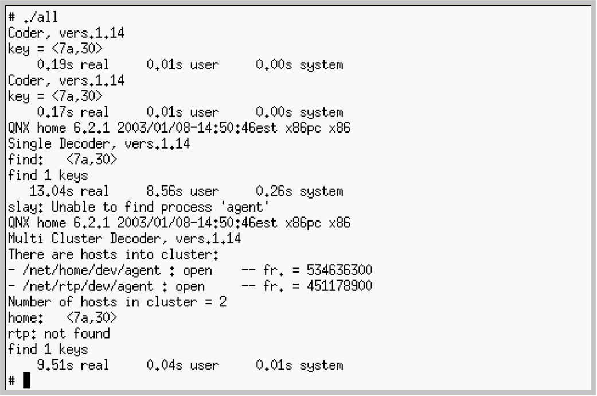Screen dimensions: 597x396
Task: Click the '0.19s real' timing value
Action: 73,64
